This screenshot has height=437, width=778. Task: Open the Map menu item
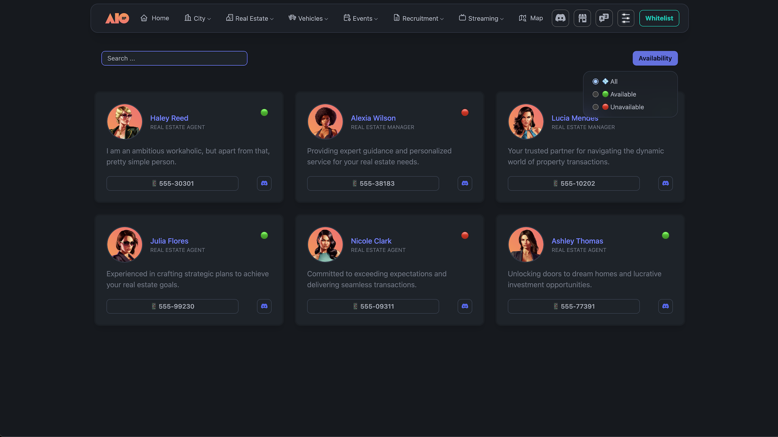click(x=531, y=18)
